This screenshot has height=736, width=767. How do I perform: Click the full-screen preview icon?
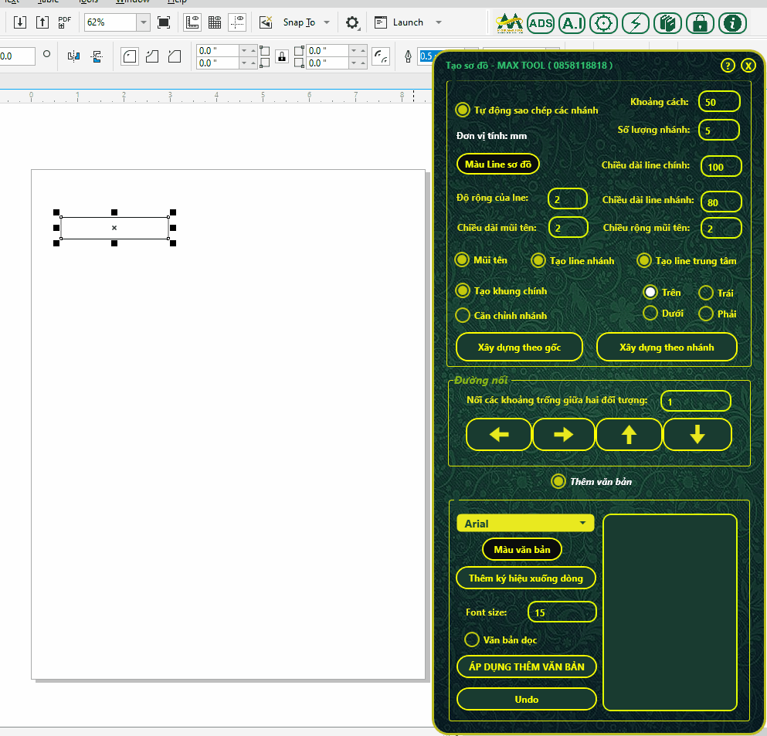(x=164, y=22)
